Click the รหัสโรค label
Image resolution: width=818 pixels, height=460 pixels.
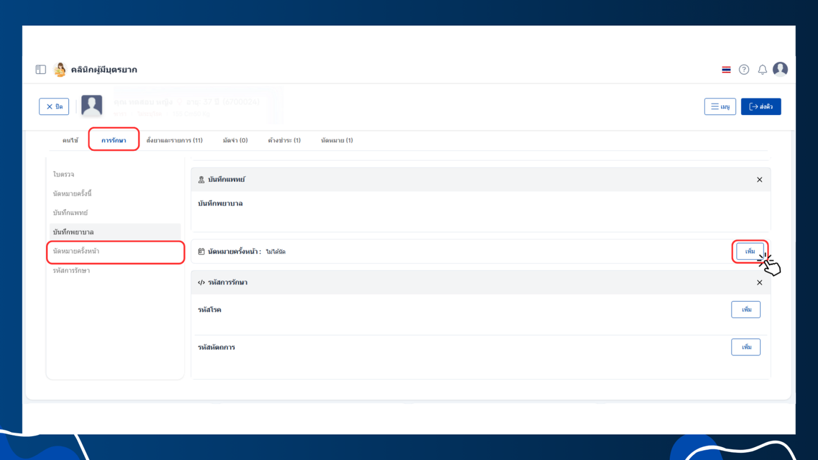[210, 310]
